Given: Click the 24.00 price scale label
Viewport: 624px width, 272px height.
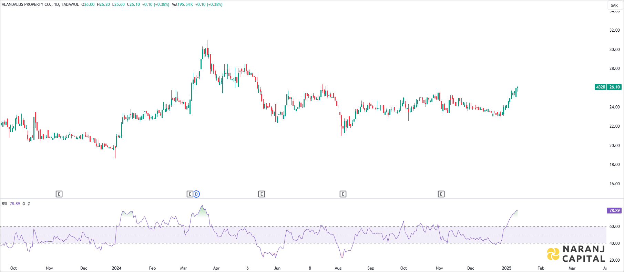Looking at the screenshot, I should tap(614, 107).
